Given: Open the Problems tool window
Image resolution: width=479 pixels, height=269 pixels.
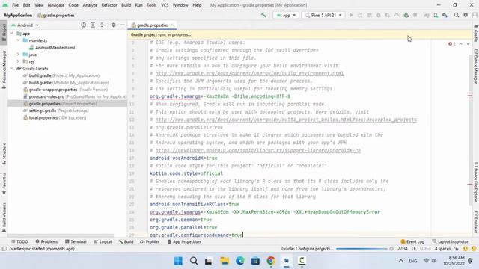Looking at the screenshot, I should click(46, 241).
